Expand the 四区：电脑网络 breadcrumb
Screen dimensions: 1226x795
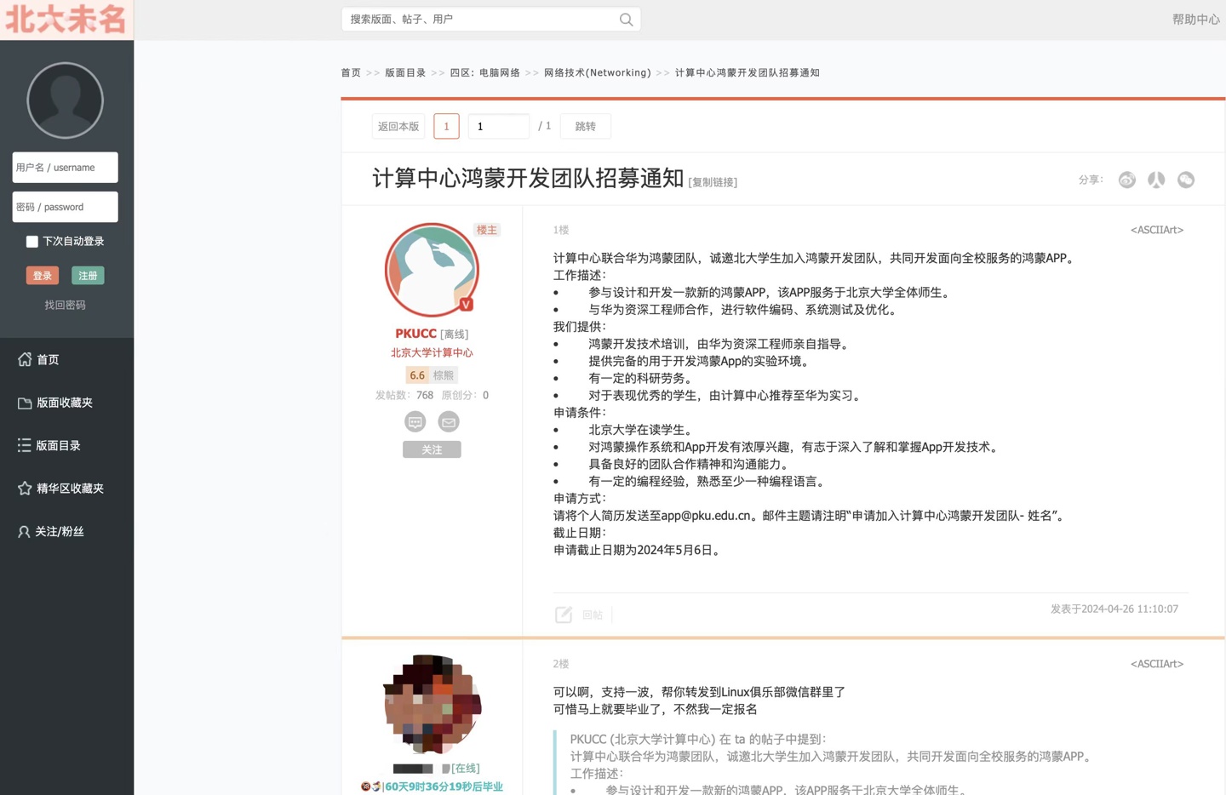[x=484, y=72]
